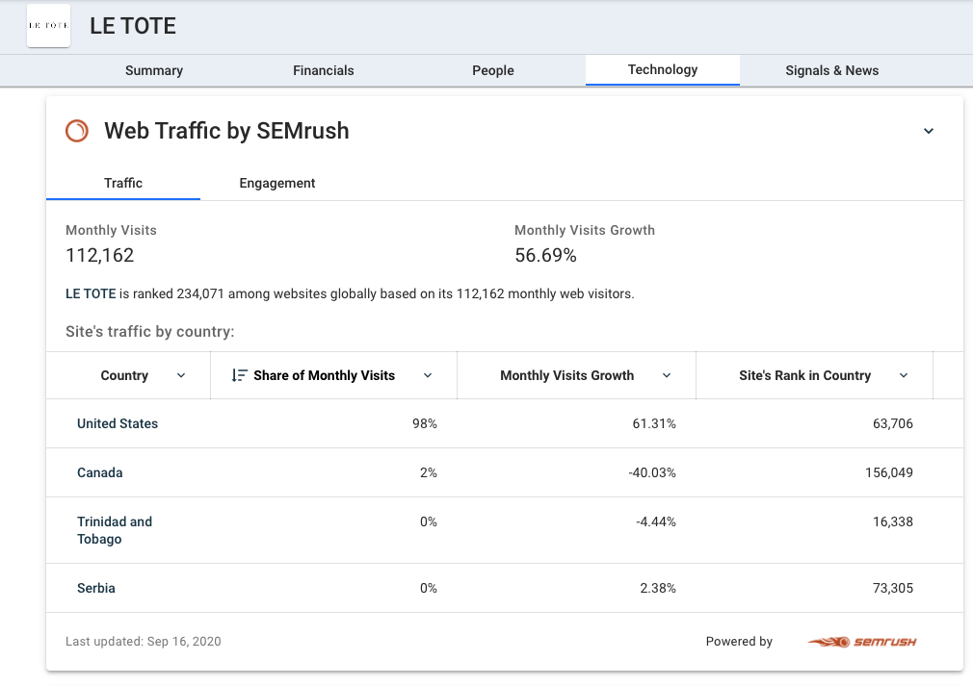The height and width of the screenshot is (686, 973).
Task: Select the 63,706 rank cell
Action: tap(893, 424)
